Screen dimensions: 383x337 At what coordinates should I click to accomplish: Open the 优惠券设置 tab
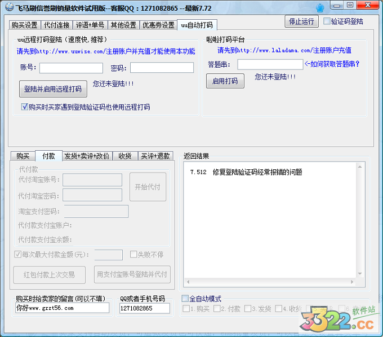[x=158, y=25]
